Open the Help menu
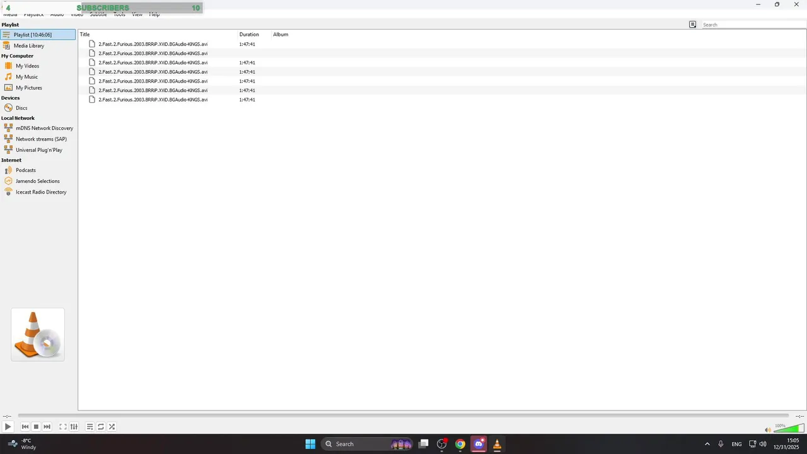Screen dimensions: 807x454 click(154, 15)
